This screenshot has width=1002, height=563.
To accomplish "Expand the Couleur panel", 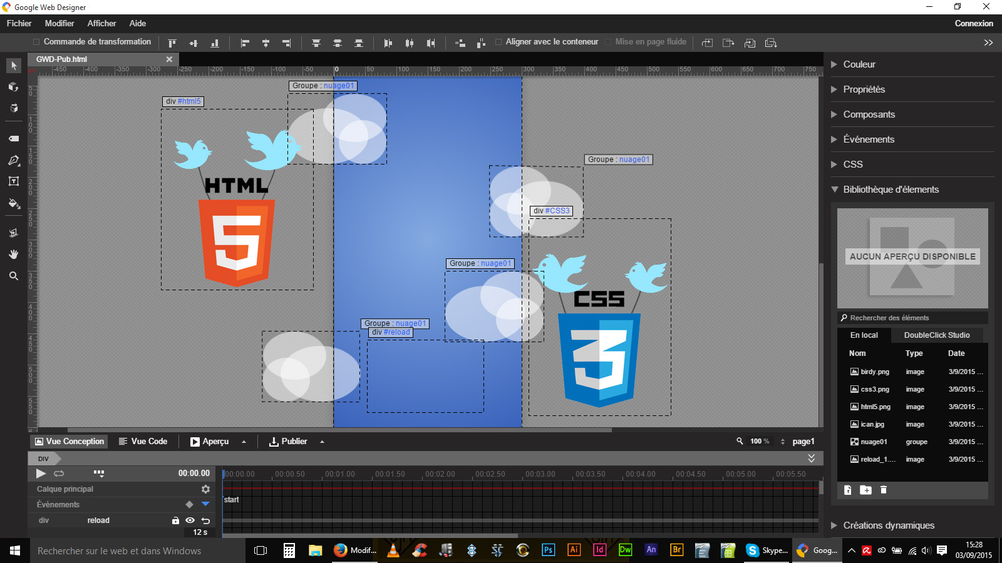I will tap(834, 64).
